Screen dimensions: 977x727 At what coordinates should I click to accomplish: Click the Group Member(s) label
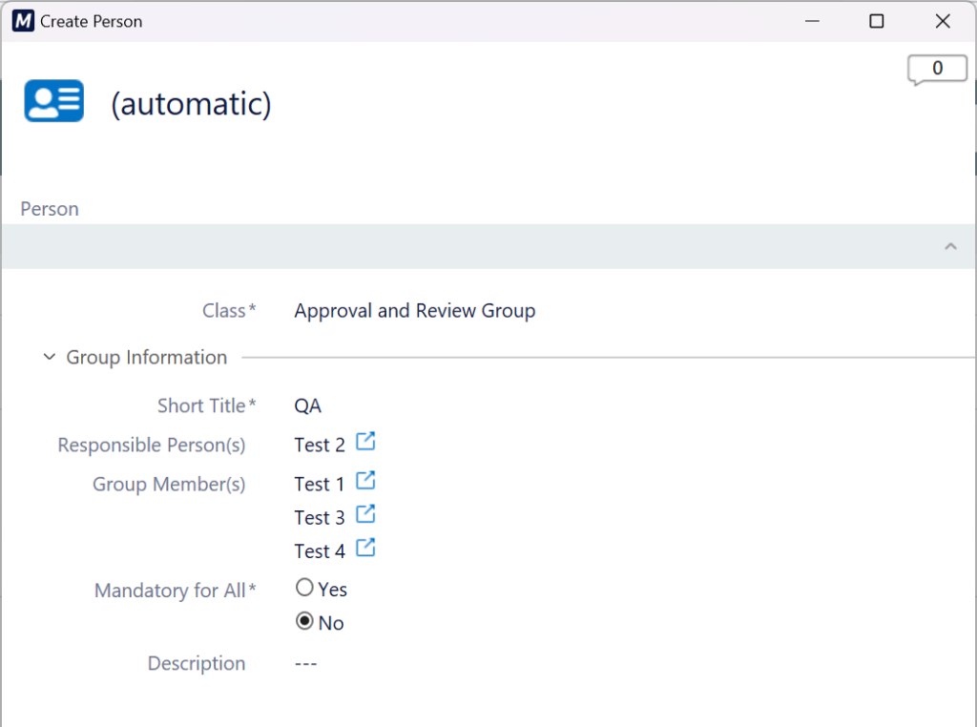point(169,485)
